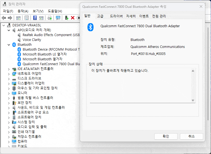Select the Voice Clarity audio device

coord(32,40)
